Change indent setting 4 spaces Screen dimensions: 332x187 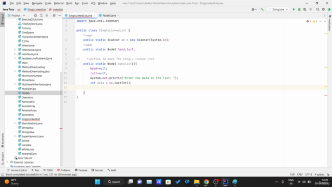pos(320,175)
